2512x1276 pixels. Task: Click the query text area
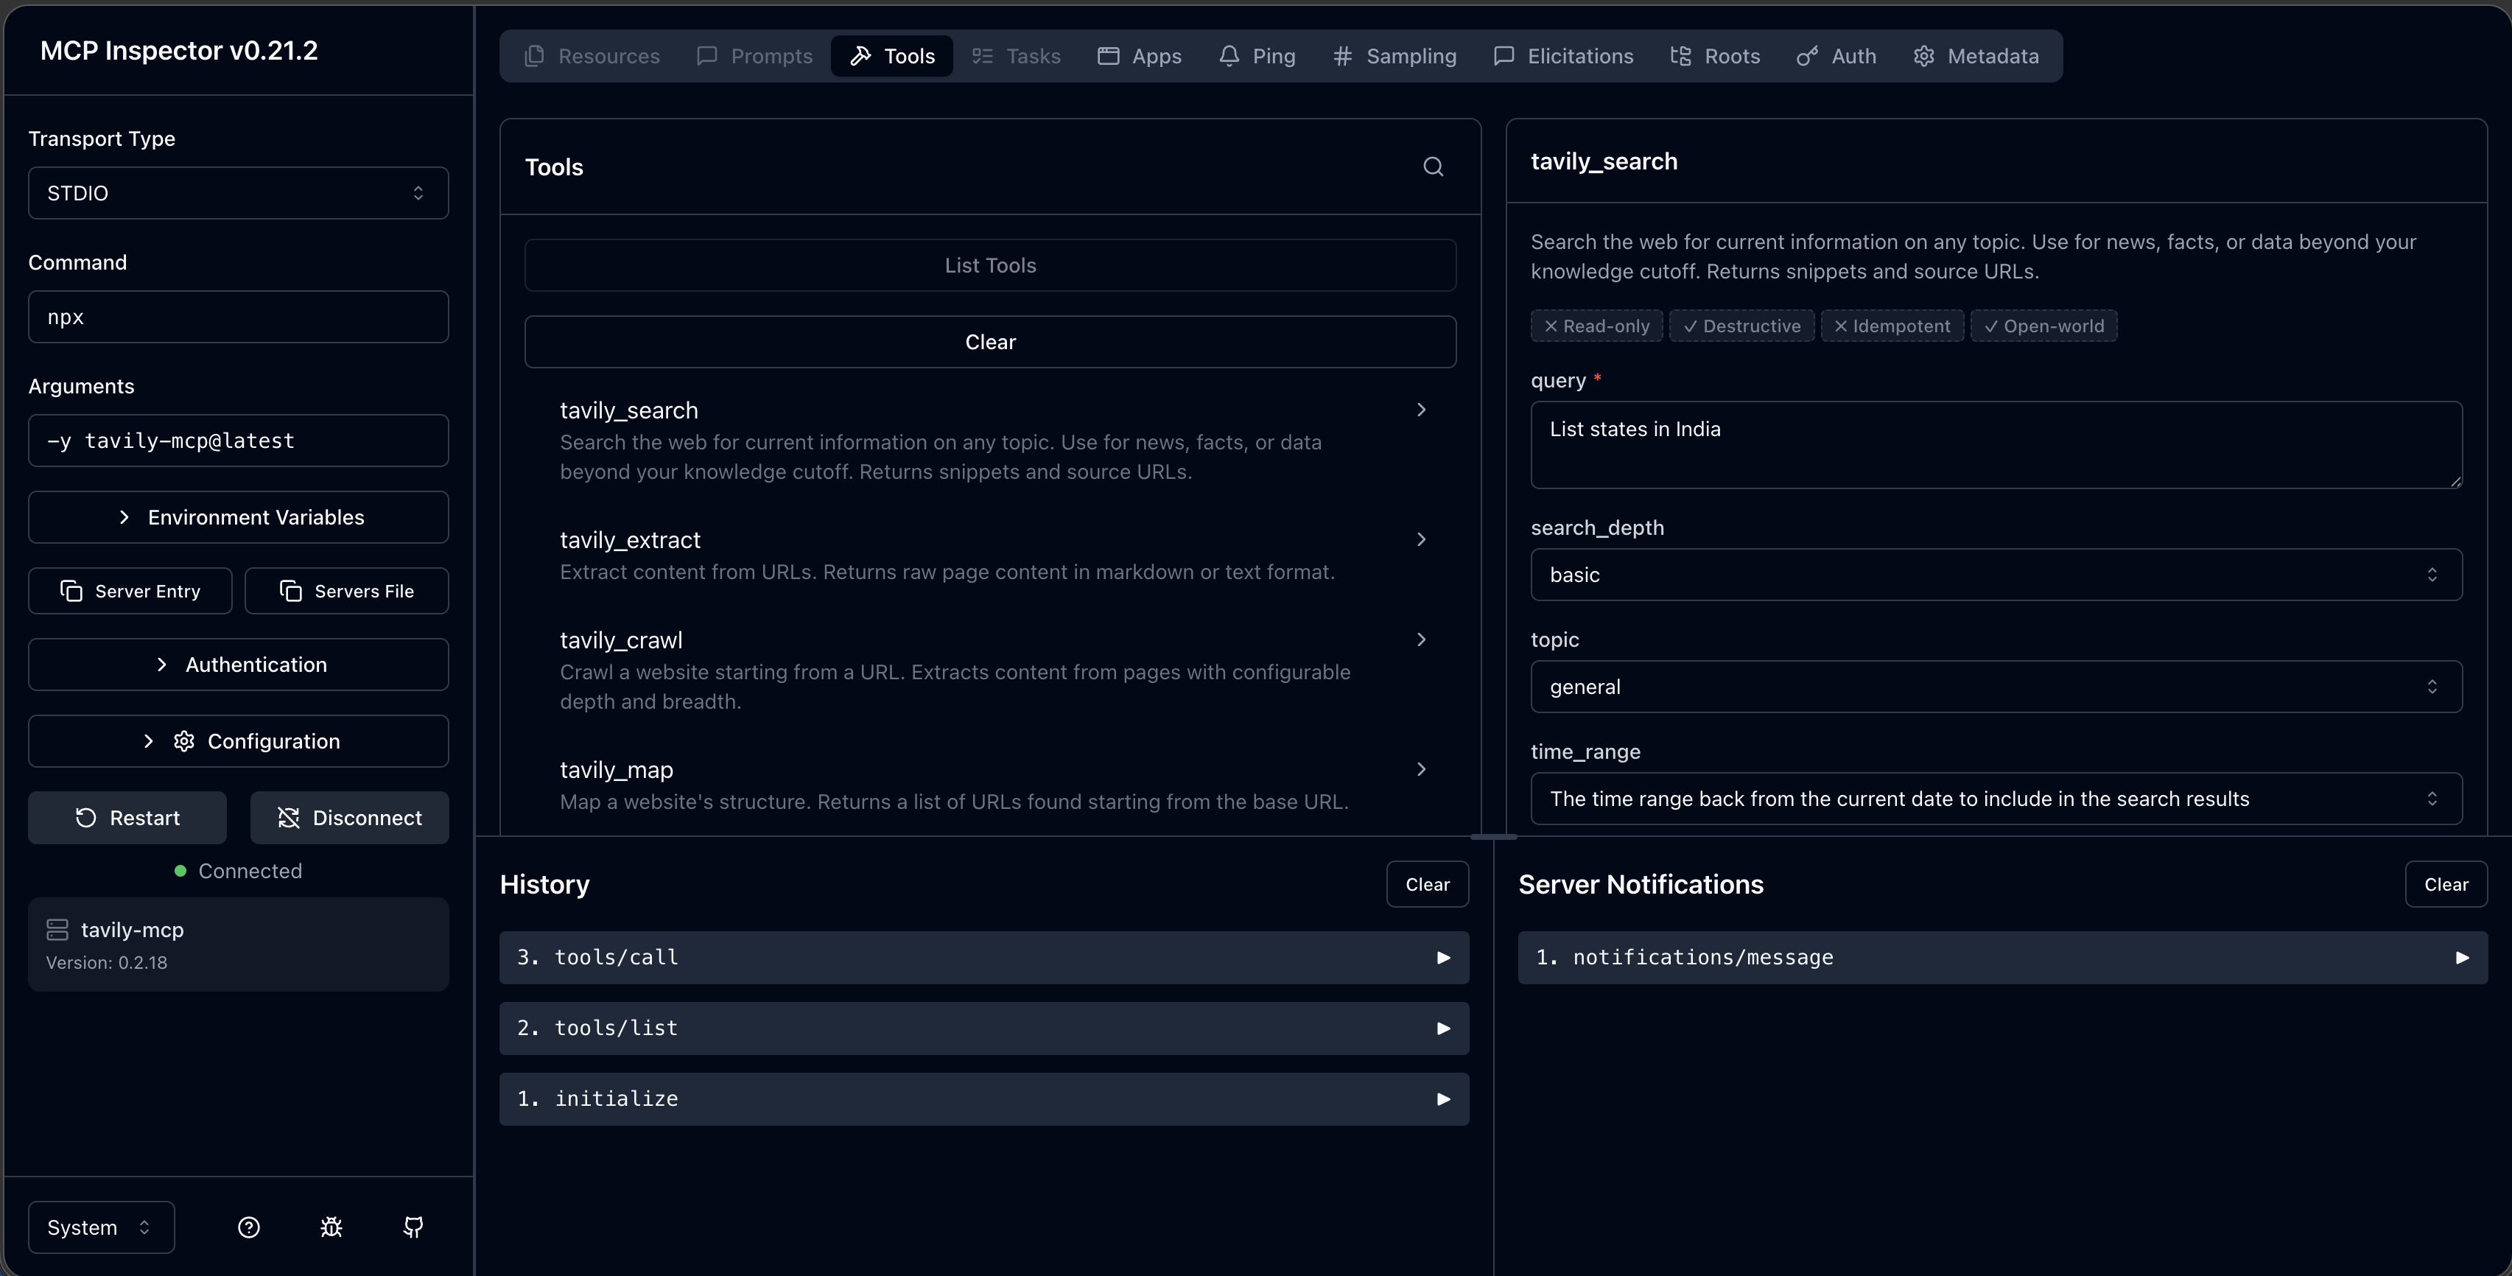[x=1996, y=445]
